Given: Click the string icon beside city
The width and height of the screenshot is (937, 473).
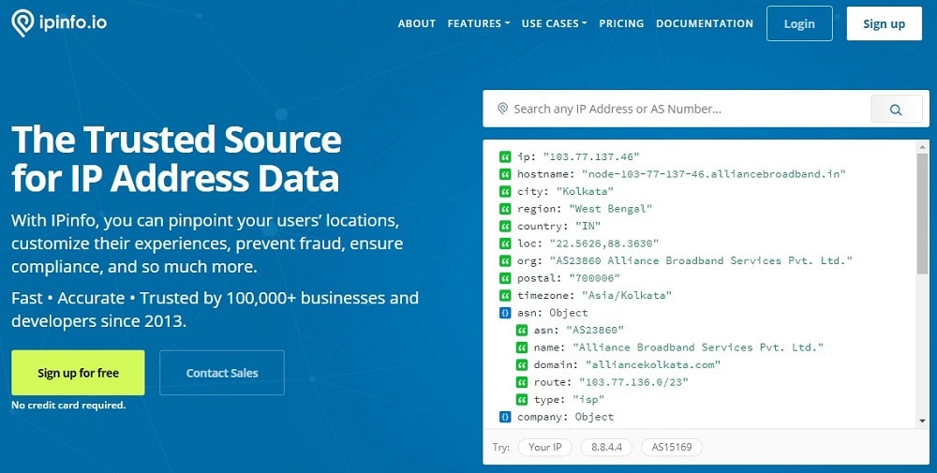Looking at the screenshot, I should point(506,192).
